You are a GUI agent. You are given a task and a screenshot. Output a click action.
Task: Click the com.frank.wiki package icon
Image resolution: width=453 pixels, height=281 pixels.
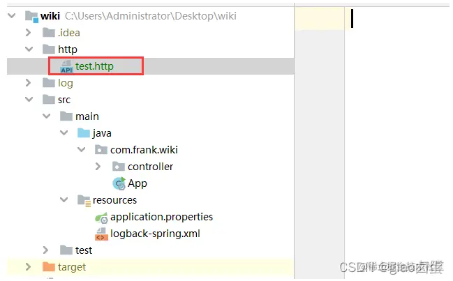(101, 149)
